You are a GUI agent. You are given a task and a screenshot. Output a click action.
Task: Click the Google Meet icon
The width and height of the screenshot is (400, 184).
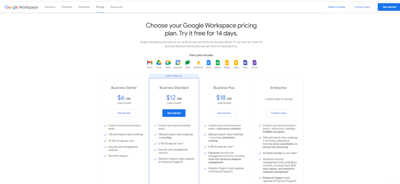[x=168, y=63]
